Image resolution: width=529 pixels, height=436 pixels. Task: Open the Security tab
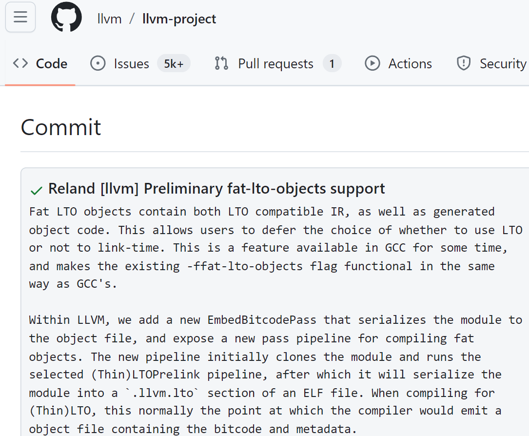503,63
